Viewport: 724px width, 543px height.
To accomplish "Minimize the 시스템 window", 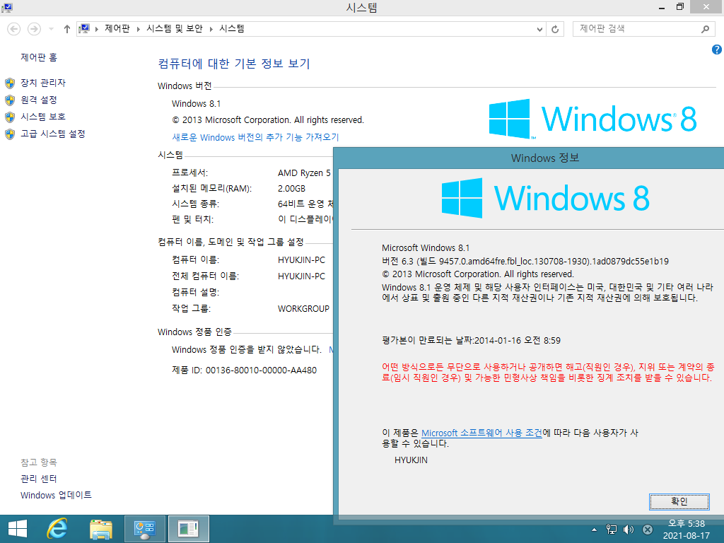I will click(662, 7).
